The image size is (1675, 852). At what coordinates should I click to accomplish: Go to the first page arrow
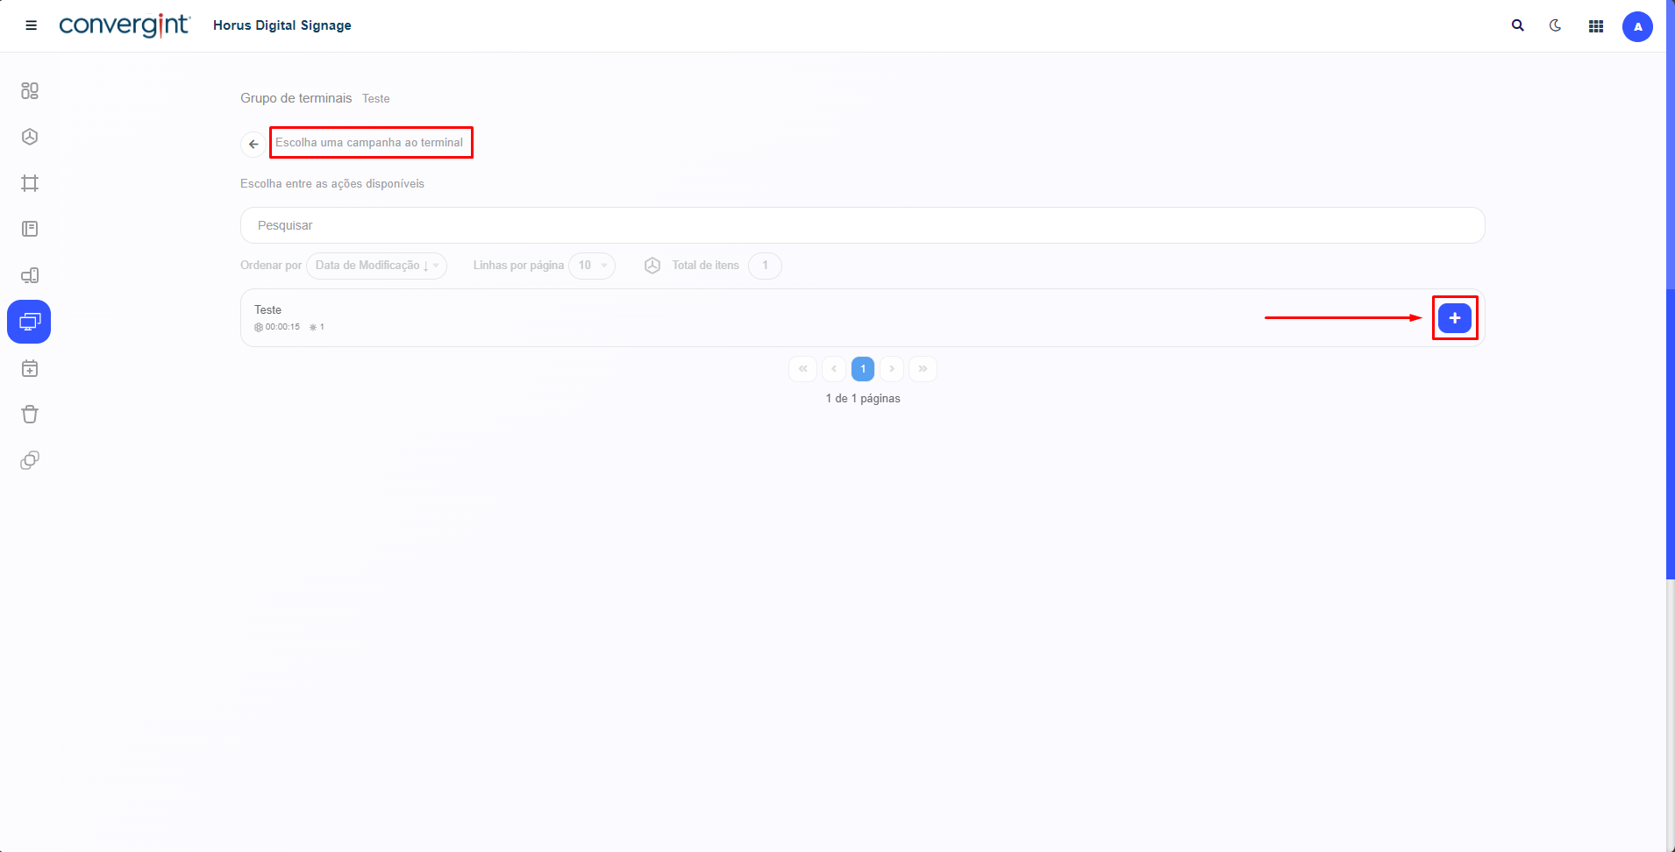802,369
